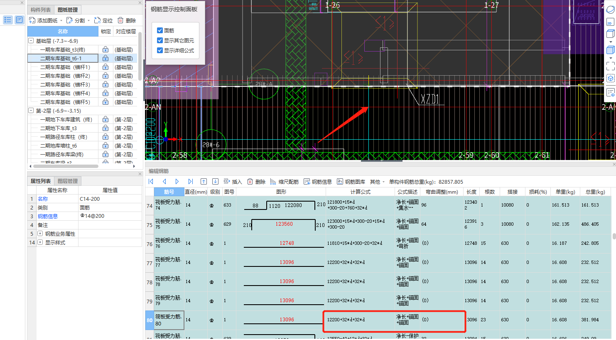Select drawing 二期地下车库_t3
Viewport: 616px width, 340px height.
pos(59,128)
